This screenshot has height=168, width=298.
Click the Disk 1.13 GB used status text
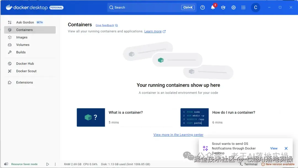pos(126,164)
